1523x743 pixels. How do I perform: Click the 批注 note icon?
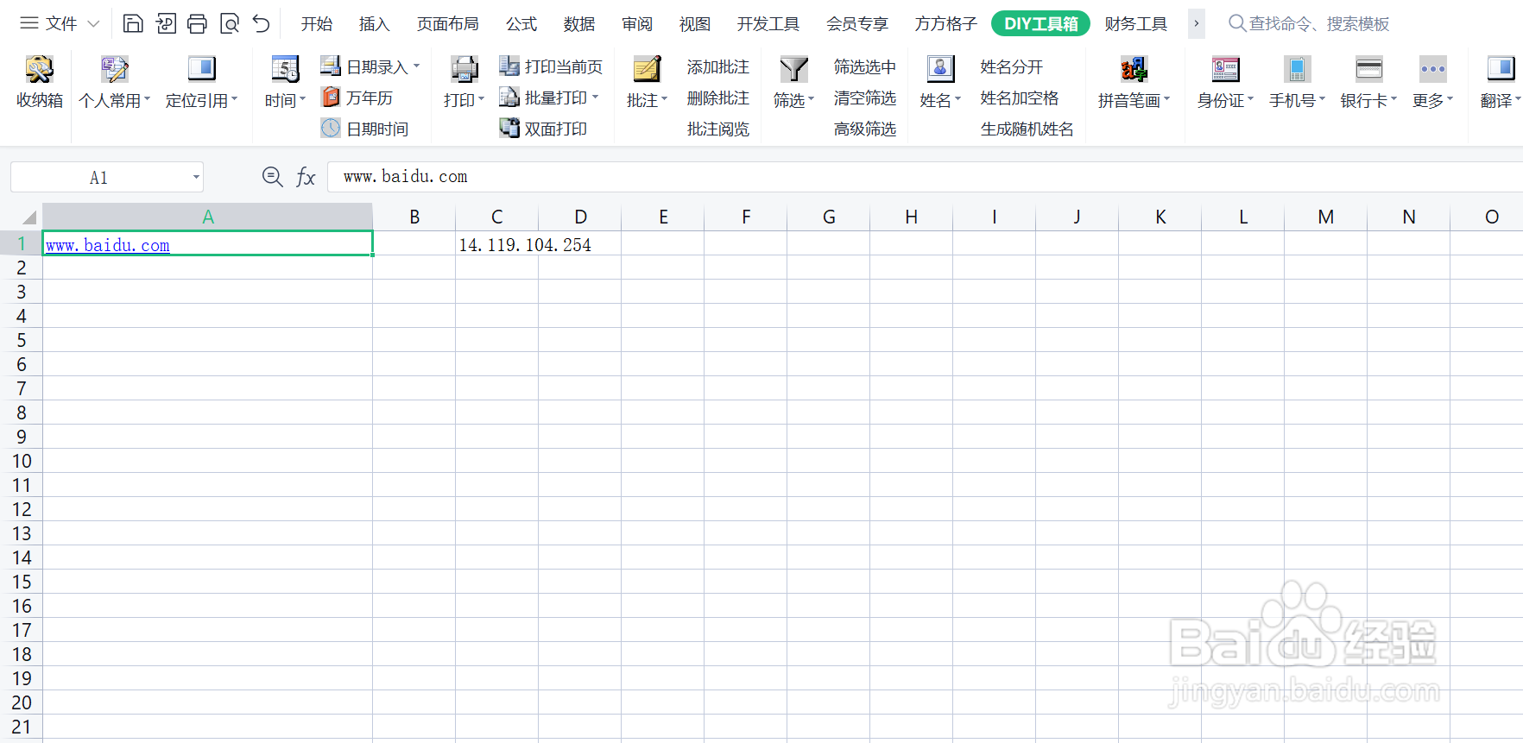click(x=647, y=69)
